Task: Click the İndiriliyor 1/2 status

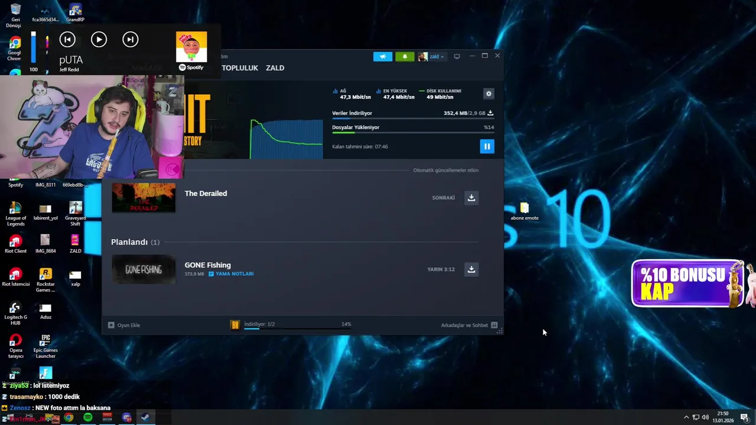Action: click(x=259, y=324)
